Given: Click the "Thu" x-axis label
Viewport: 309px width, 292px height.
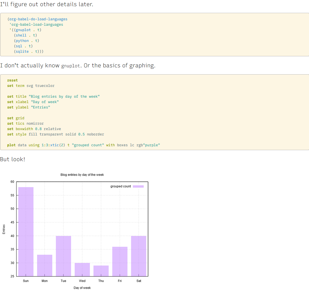Looking at the screenshot, I should 101,281.
